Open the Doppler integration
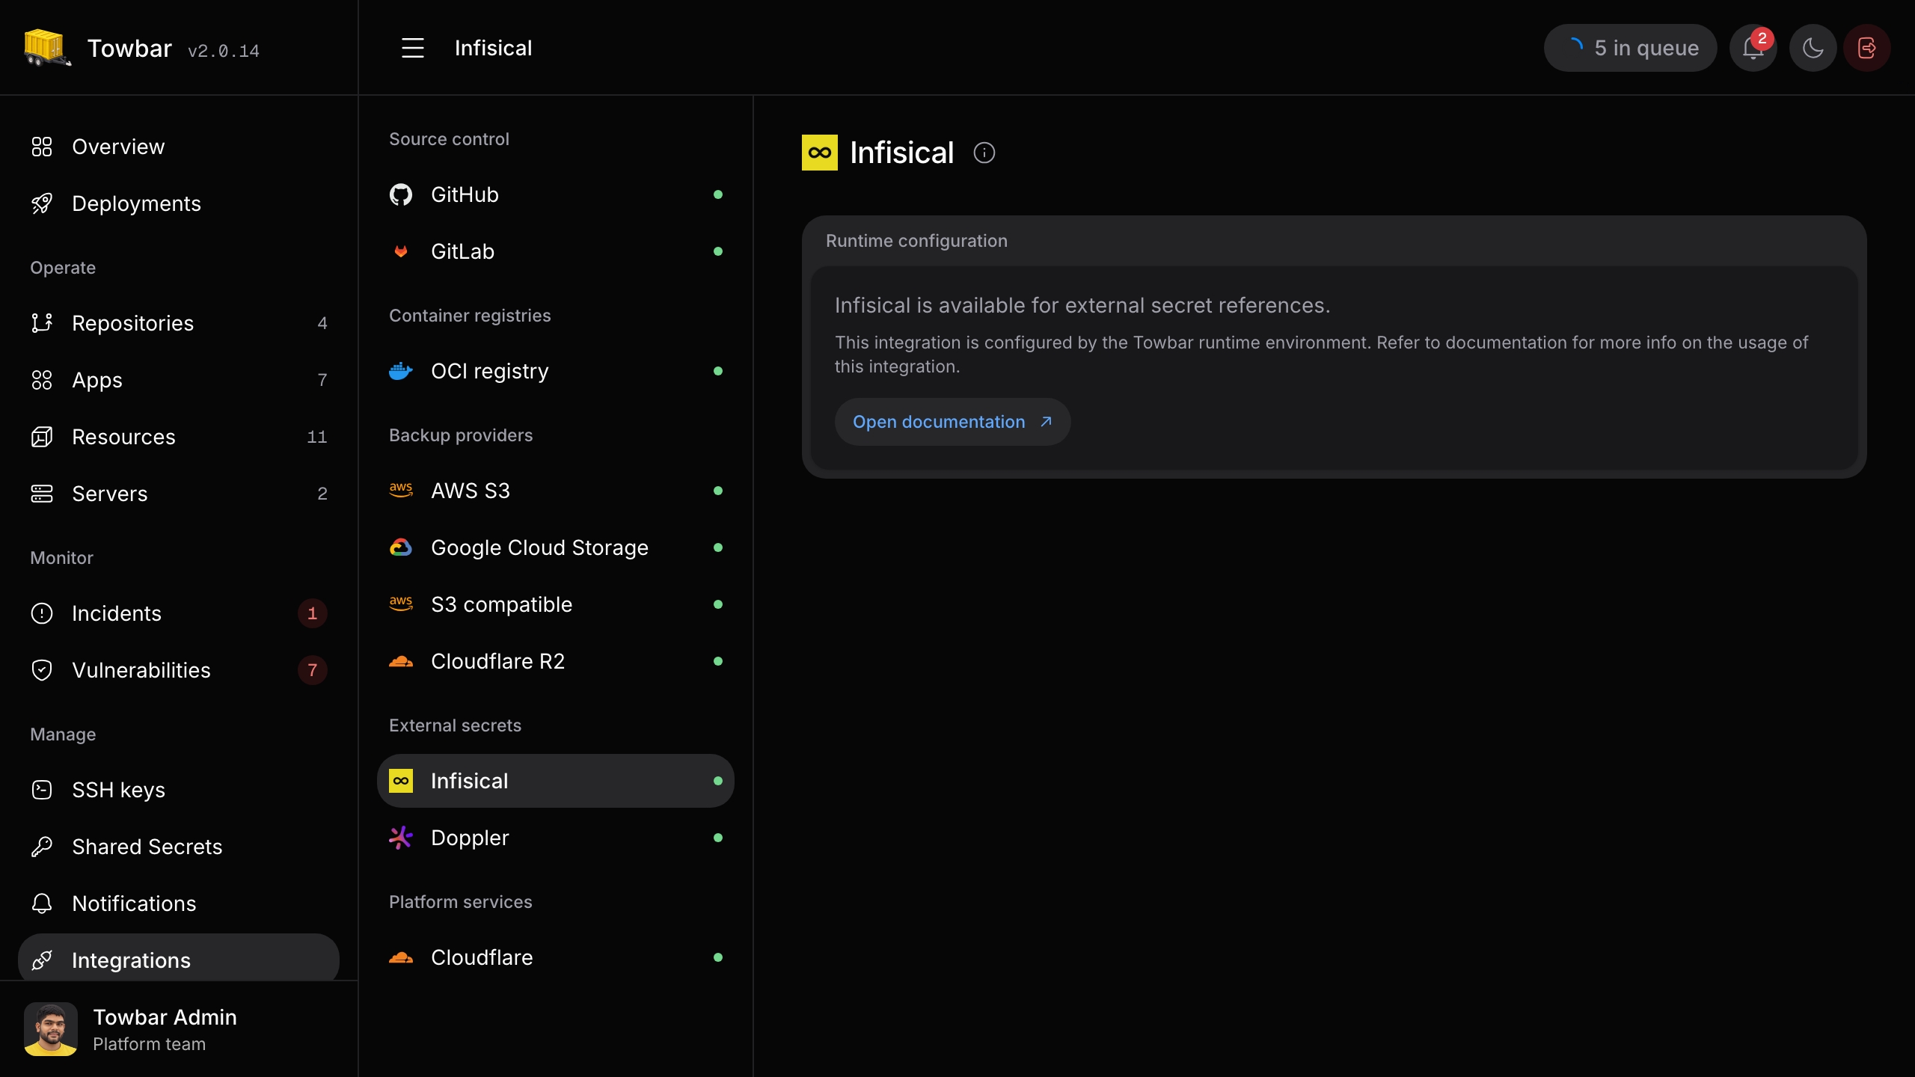This screenshot has width=1915, height=1077. pyautogui.click(x=556, y=838)
